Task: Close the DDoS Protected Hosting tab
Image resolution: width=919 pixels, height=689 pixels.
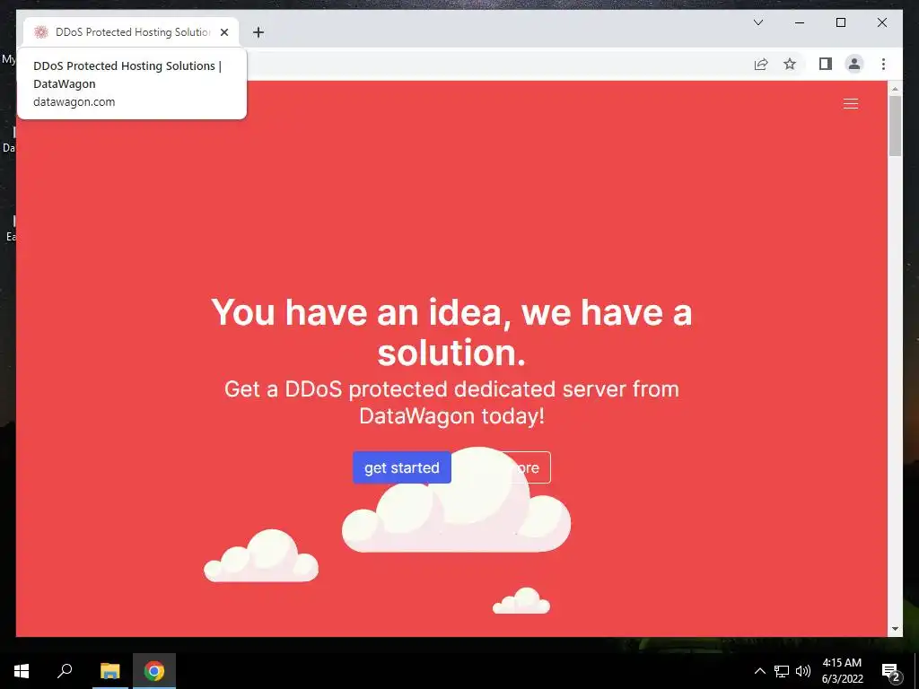Action: [223, 32]
